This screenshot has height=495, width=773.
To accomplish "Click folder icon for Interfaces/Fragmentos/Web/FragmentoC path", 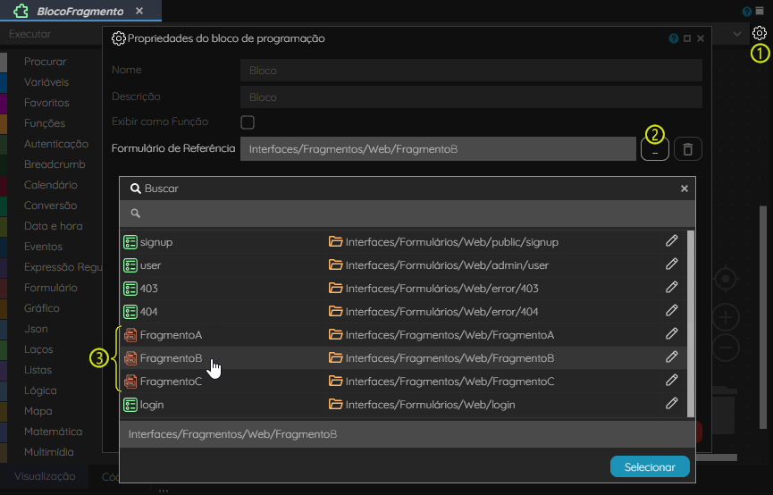I will [336, 381].
